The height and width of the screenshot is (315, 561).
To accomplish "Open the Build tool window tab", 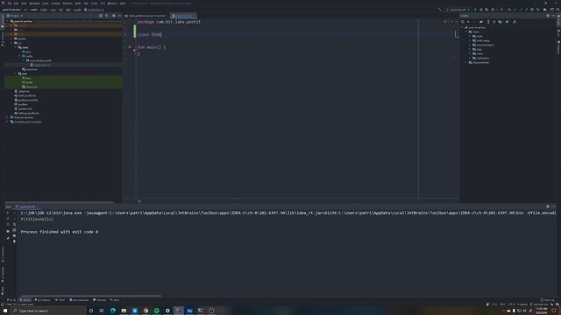I will pos(115,300).
